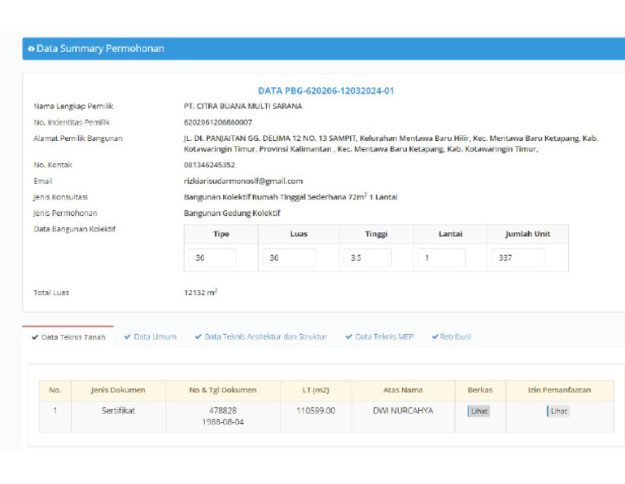Viewport: 625px width, 484px height.
Task: Click the icon beside Data Summary Permohonan
Action: tap(31, 49)
